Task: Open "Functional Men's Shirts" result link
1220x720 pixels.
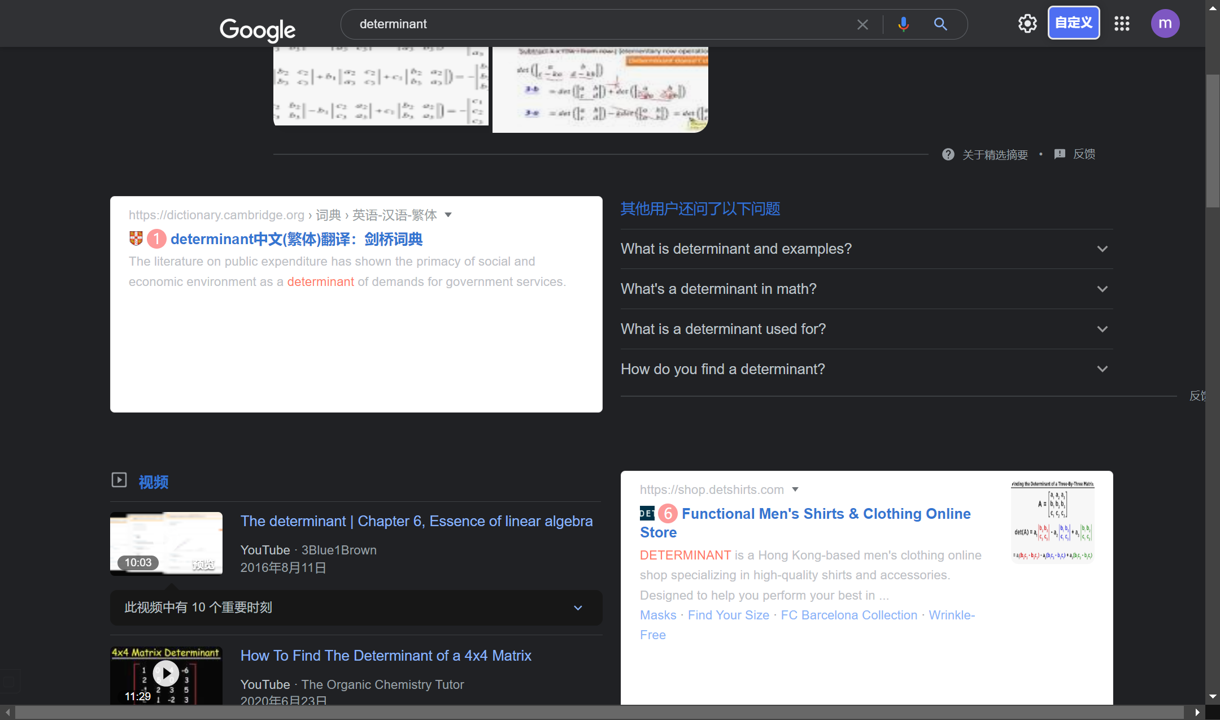Action: 825,514
